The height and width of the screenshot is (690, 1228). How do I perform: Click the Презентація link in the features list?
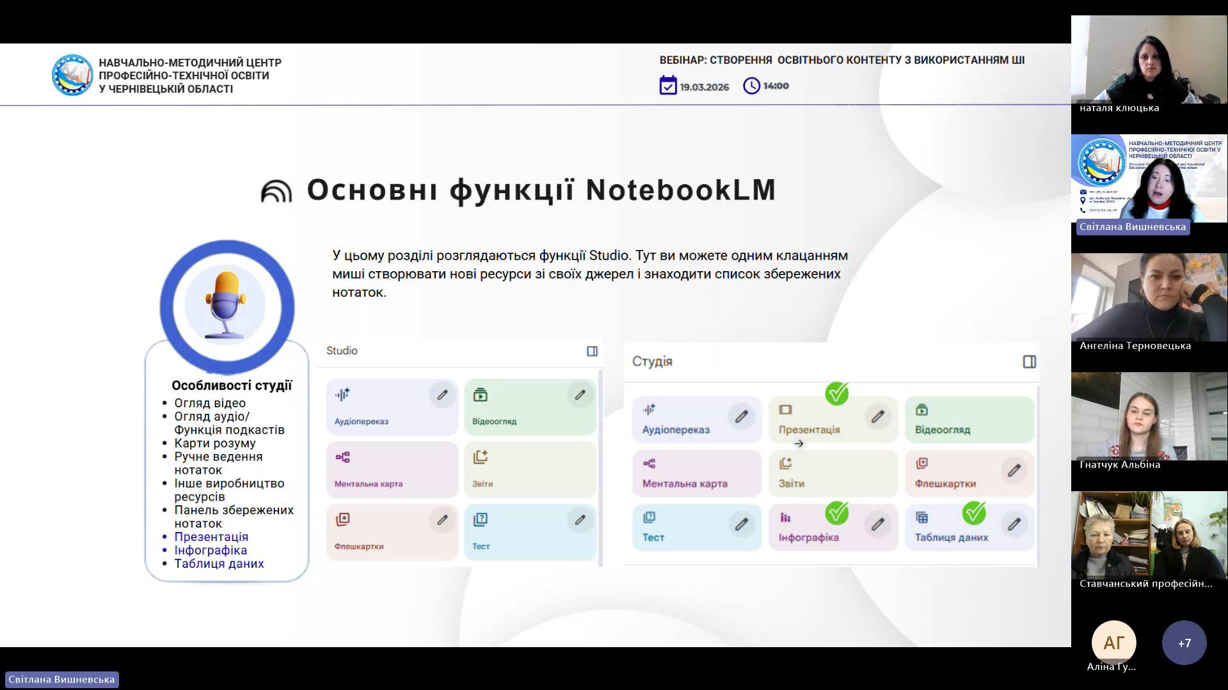click(211, 537)
